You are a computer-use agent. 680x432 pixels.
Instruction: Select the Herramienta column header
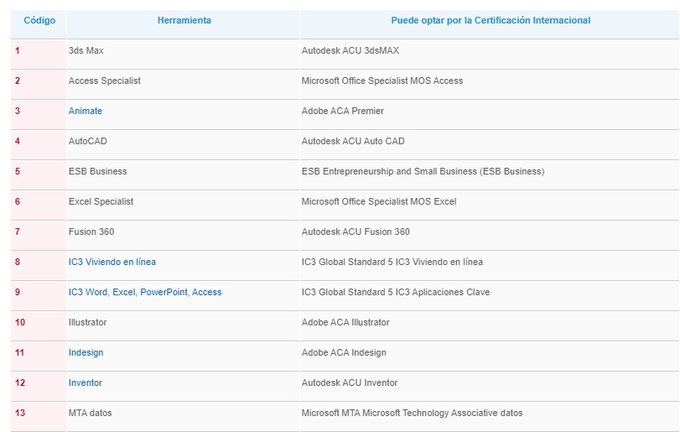click(x=184, y=20)
